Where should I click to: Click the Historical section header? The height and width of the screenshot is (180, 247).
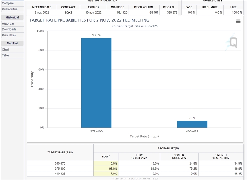(x=12, y=17)
